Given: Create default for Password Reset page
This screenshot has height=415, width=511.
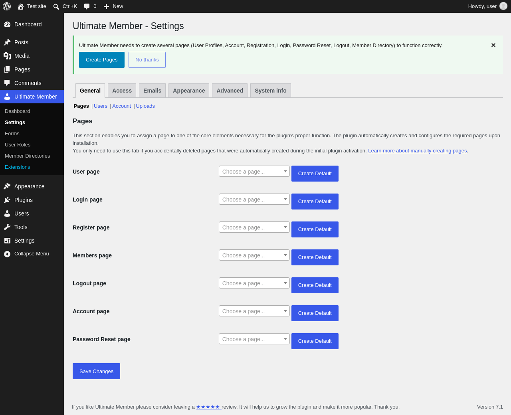Looking at the screenshot, I should coord(315,341).
